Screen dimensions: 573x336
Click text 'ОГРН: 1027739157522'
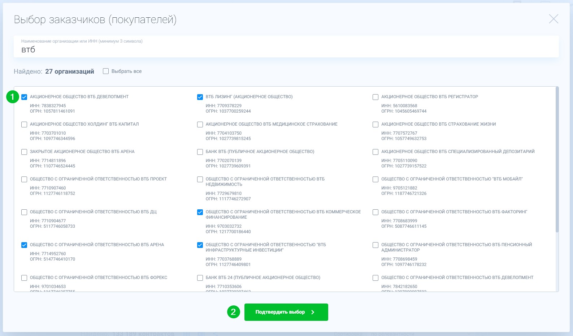pos(404,166)
